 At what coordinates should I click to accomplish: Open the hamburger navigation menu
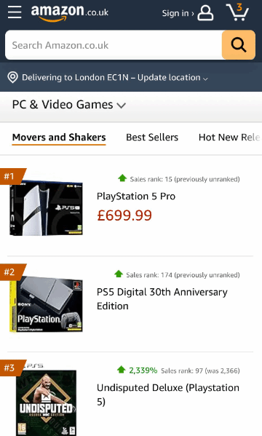[x=15, y=12]
